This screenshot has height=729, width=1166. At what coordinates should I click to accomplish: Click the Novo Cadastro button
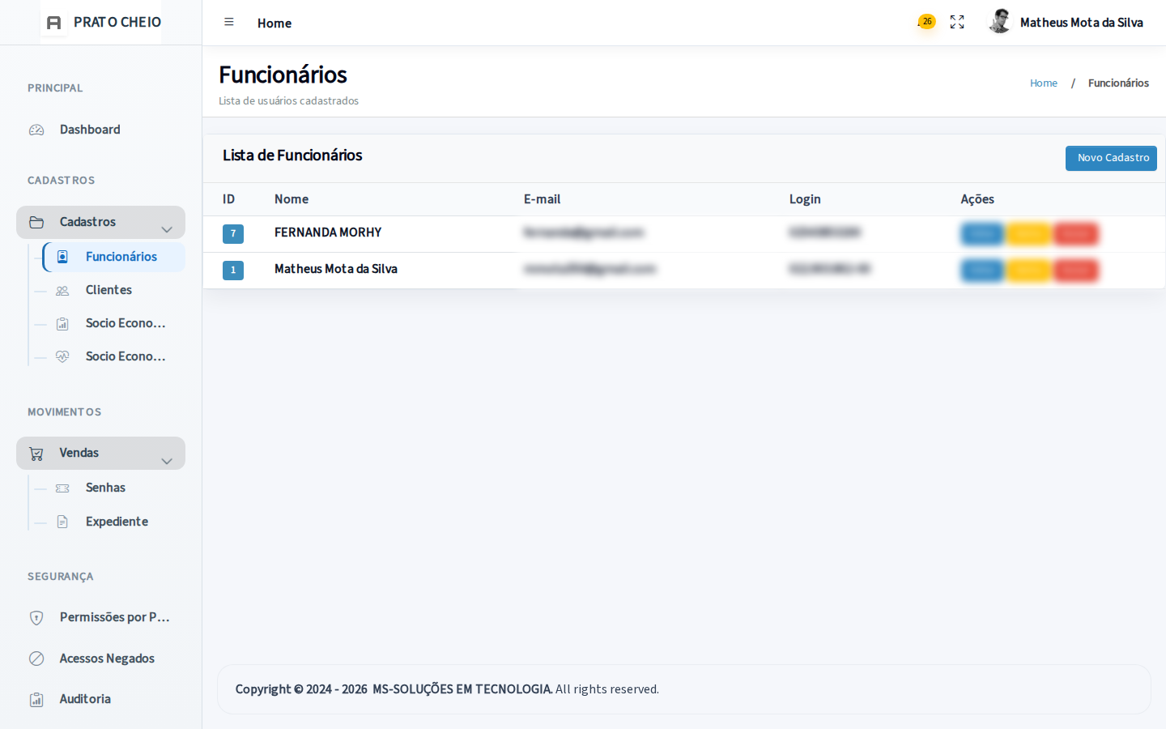coord(1111,158)
